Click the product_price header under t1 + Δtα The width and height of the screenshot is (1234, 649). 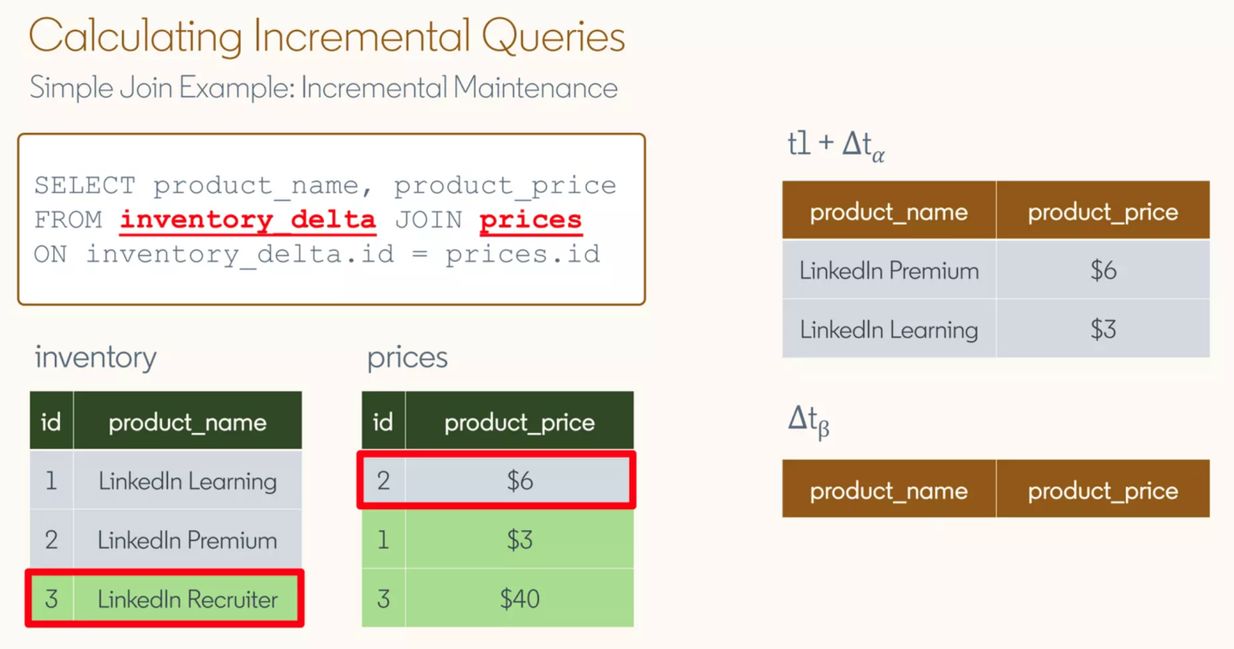[1103, 210]
